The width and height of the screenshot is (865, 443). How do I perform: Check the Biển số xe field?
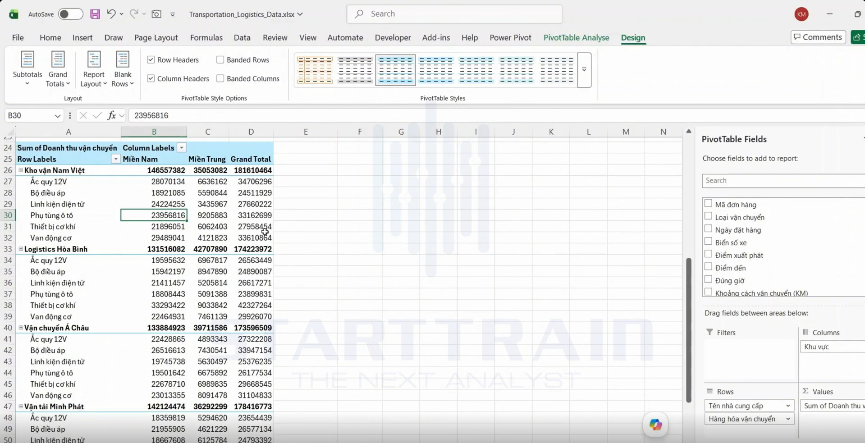pos(708,242)
